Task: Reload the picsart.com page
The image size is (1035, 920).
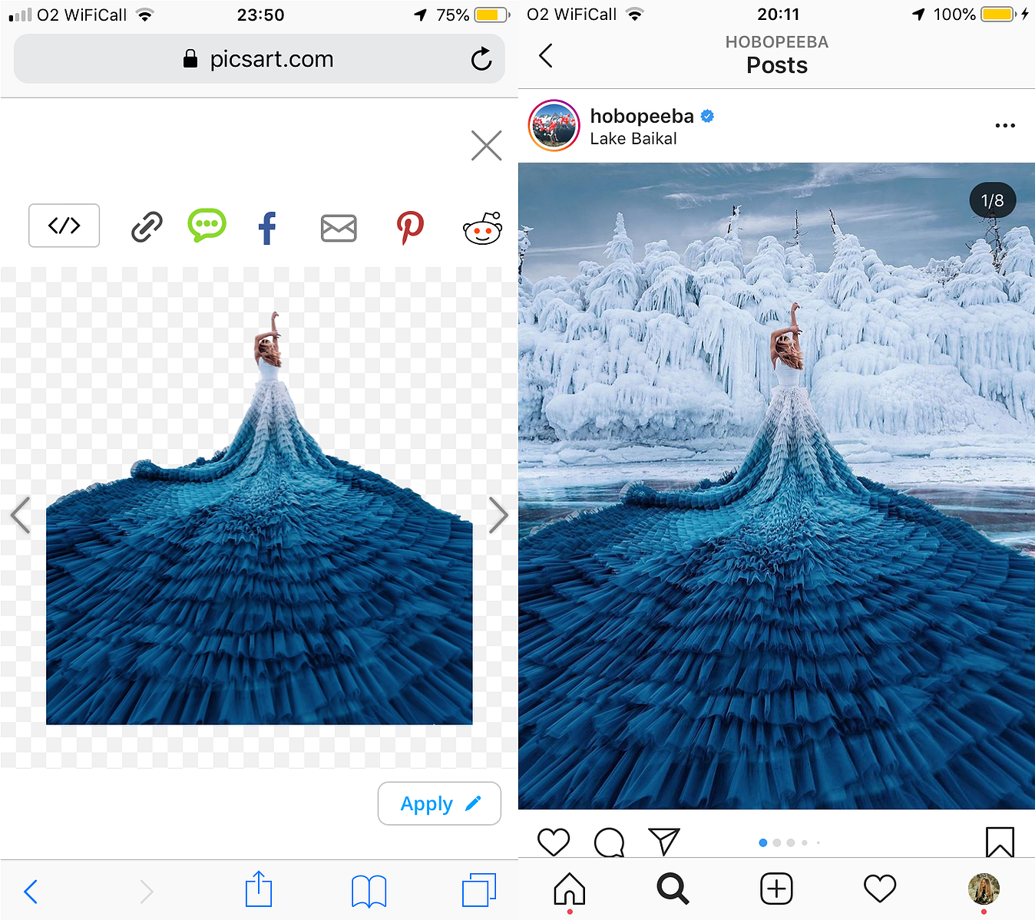Action: coord(481,58)
